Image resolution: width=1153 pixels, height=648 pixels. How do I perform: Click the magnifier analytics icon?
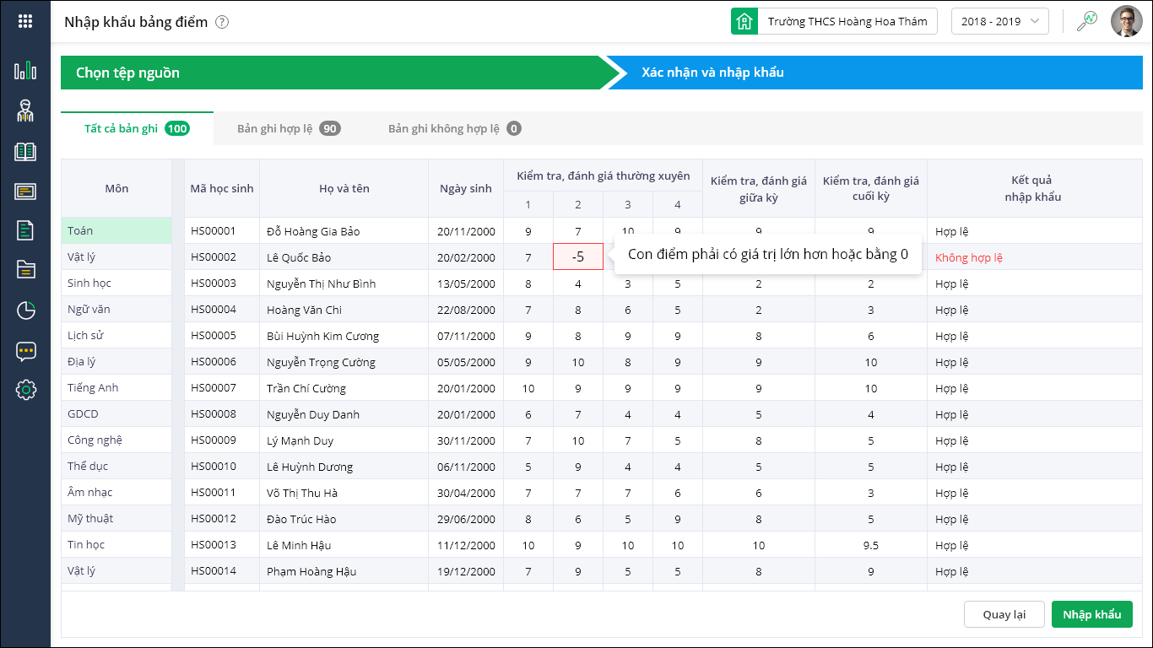(x=1086, y=21)
